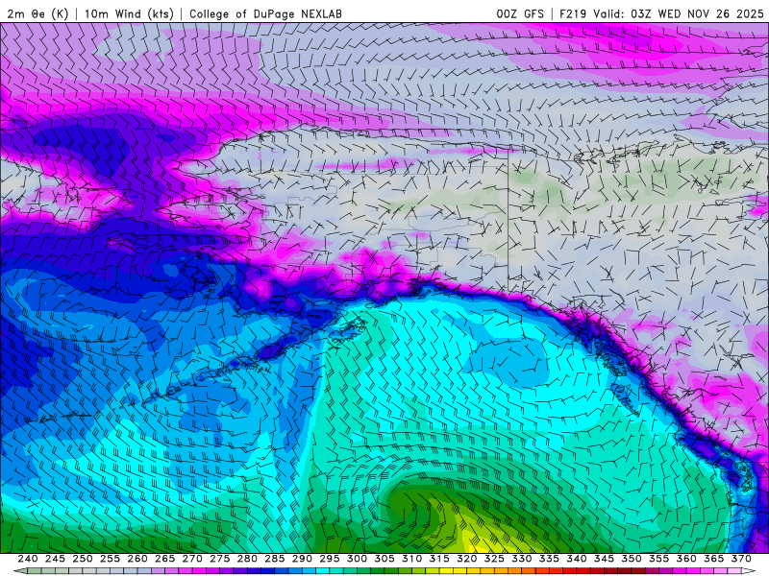Click the 295 value on the color scale
This screenshot has height=576, width=769.
pyautogui.click(x=330, y=559)
